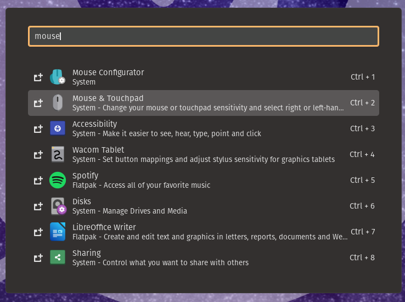Click the Mouse & Touchpad mouse icon
The width and height of the screenshot is (405, 302).
58,103
